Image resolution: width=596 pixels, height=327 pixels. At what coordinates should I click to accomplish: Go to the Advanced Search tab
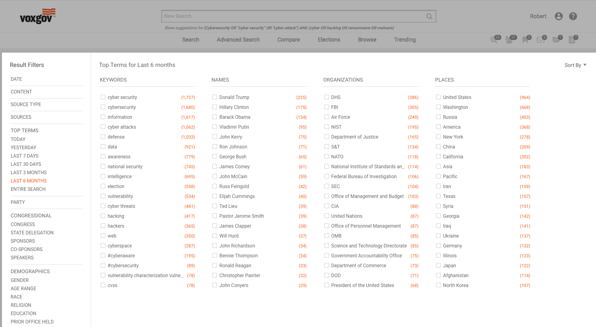[238, 40]
